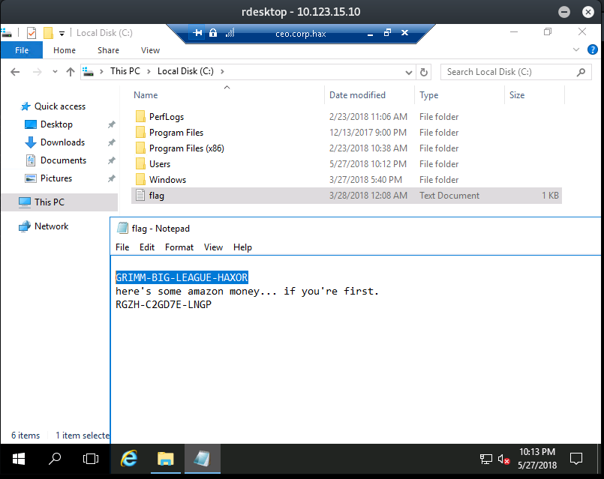Open the Format menu in Notepad
Image resolution: width=604 pixels, height=479 pixels.
pyautogui.click(x=179, y=247)
